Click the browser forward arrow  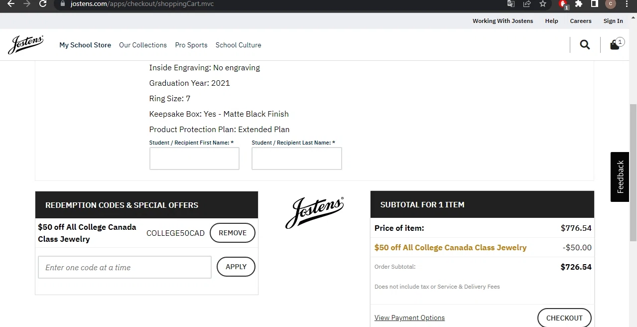point(27,3)
